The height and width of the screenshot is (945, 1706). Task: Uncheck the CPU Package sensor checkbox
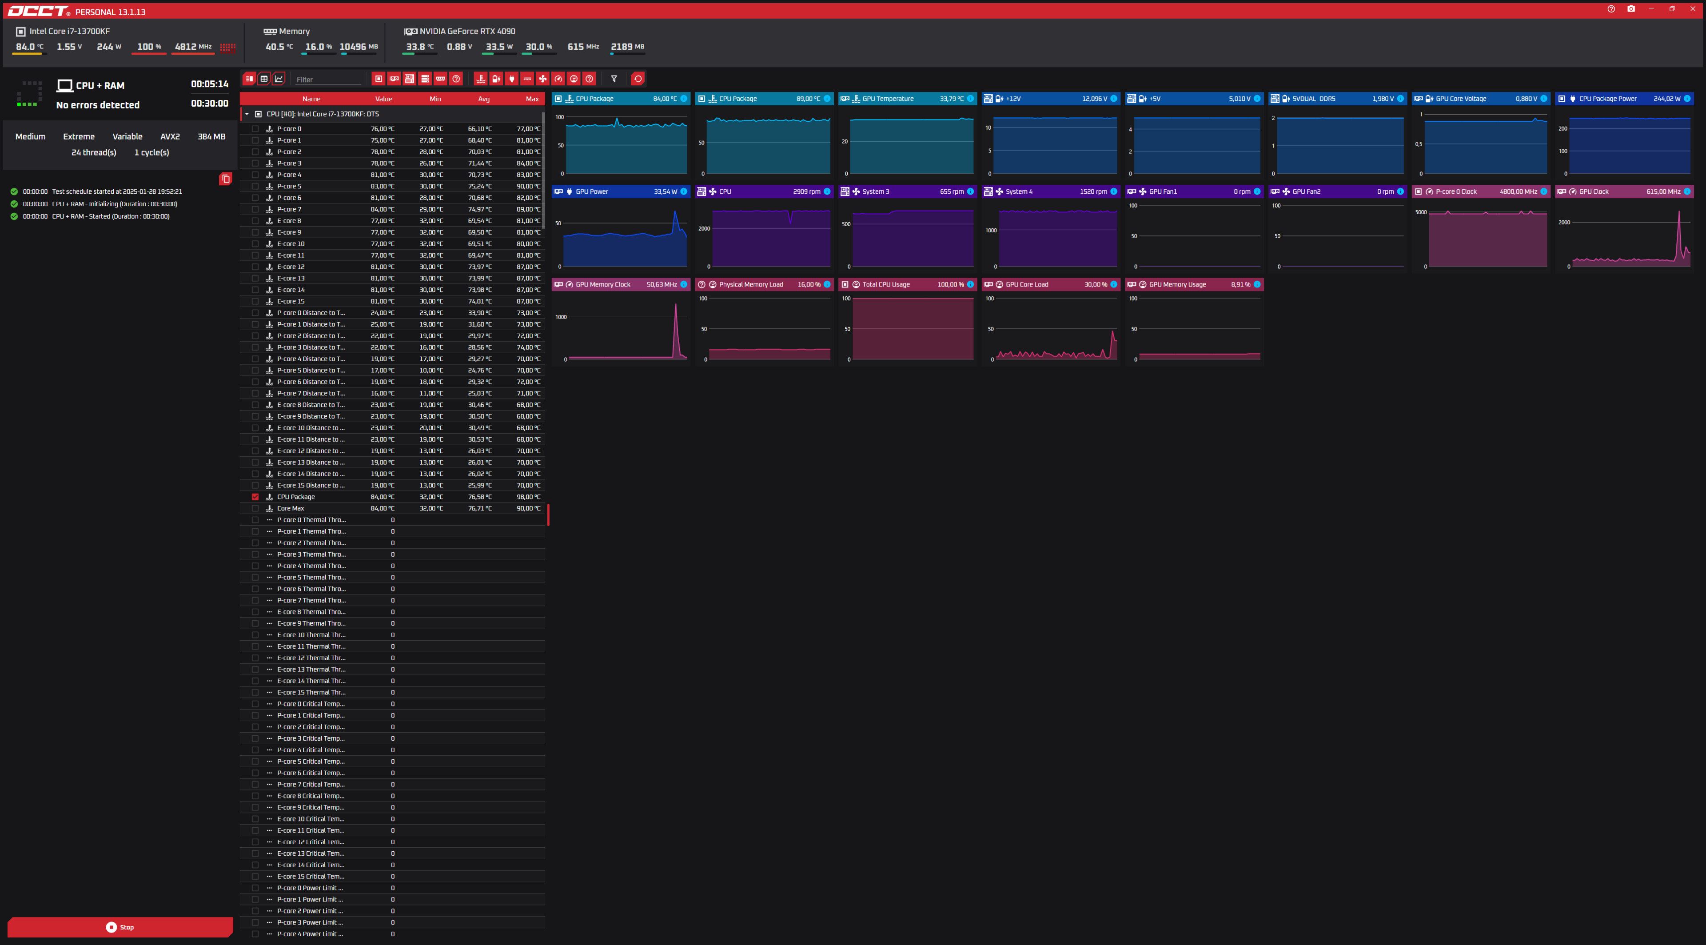click(x=255, y=497)
